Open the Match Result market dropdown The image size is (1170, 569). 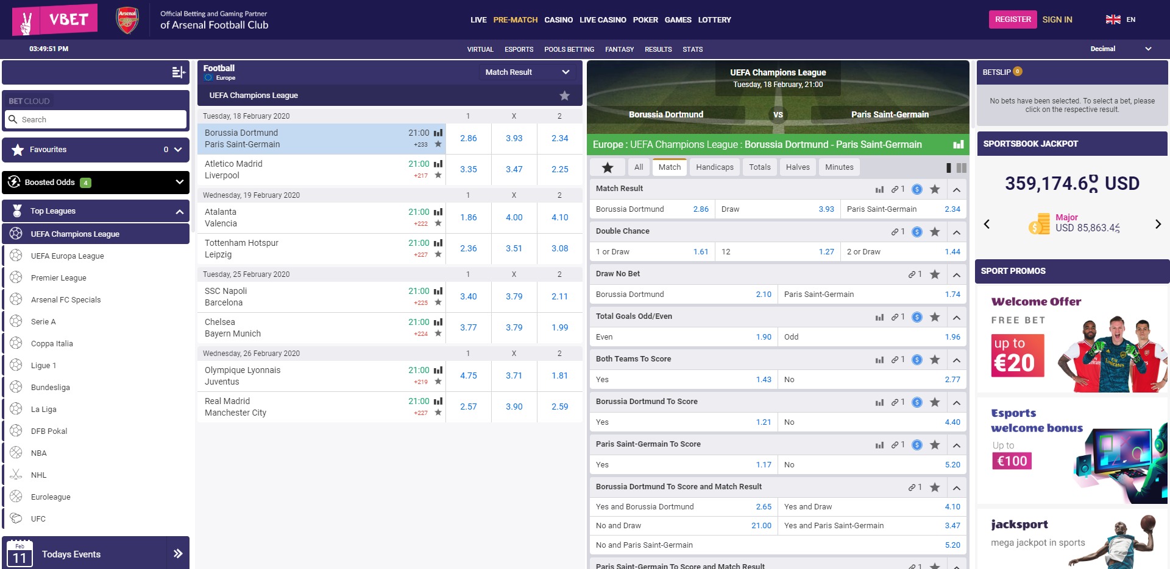click(527, 72)
